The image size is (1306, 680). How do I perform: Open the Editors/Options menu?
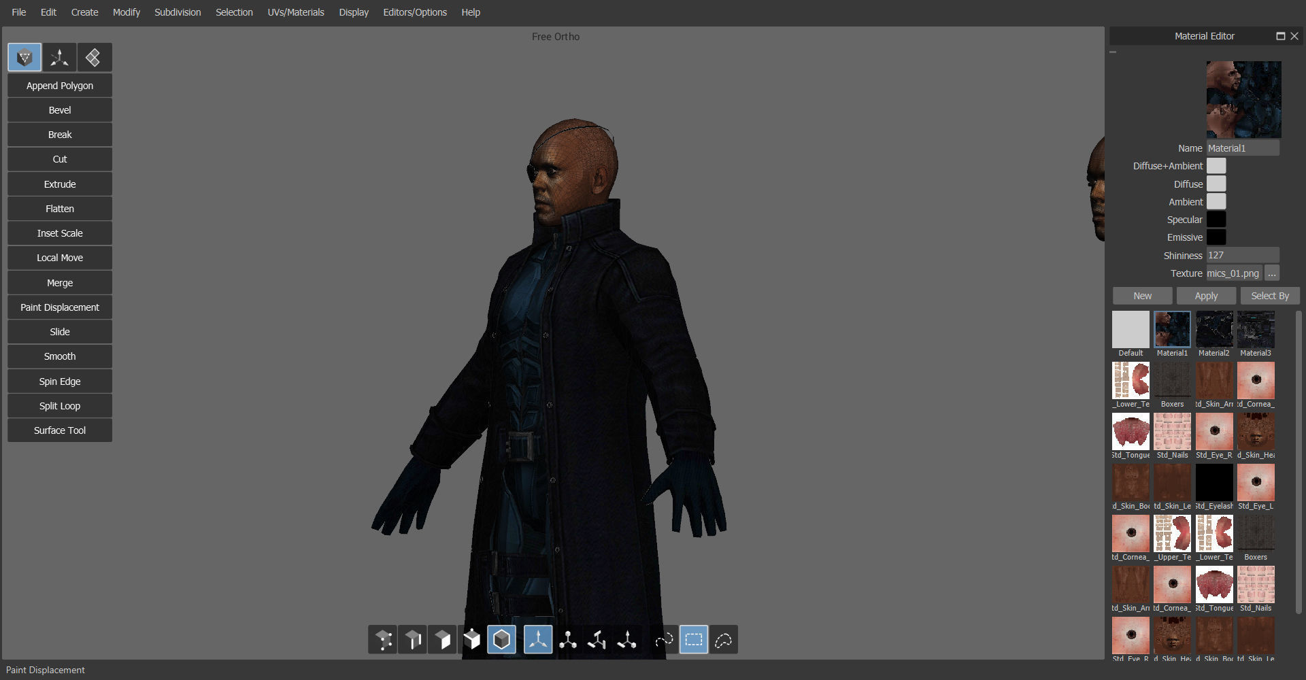tap(415, 12)
